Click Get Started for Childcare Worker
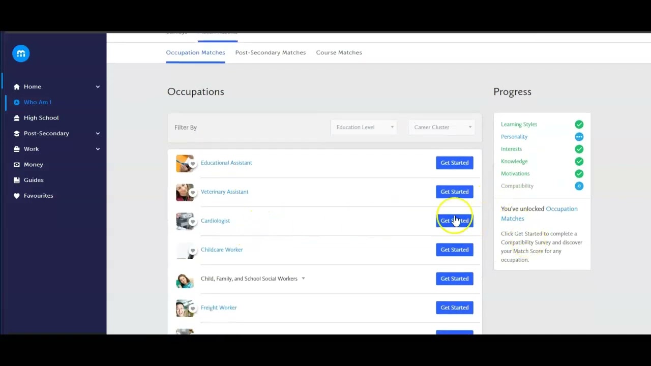 tap(455, 250)
